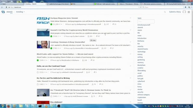Show votes list for Greetings Steemians post
The width and height of the screenshot is (193, 108).
104,48
